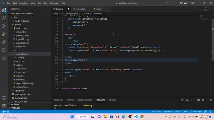The image size is (214, 120).
Task: Open the Thunder Client lightning icon
Action: tap(4, 58)
